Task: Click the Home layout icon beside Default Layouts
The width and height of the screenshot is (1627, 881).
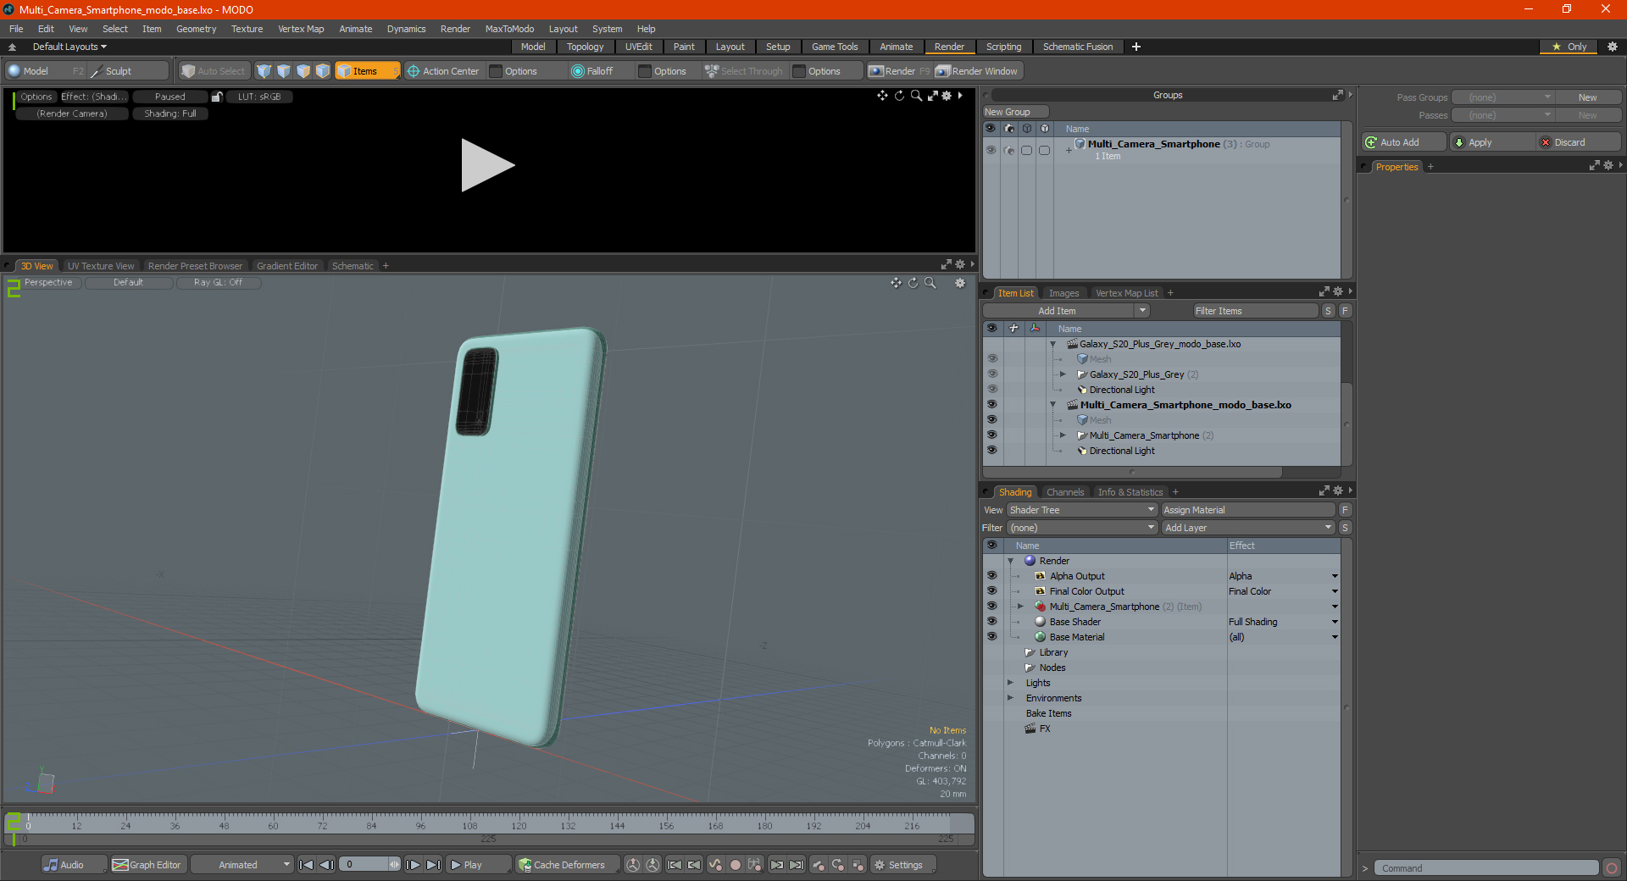Action: click(x=12, y=47)
